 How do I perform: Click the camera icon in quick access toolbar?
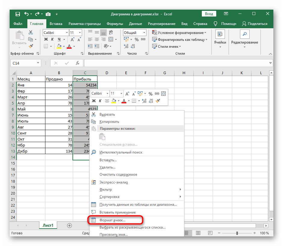click(48, 14)
